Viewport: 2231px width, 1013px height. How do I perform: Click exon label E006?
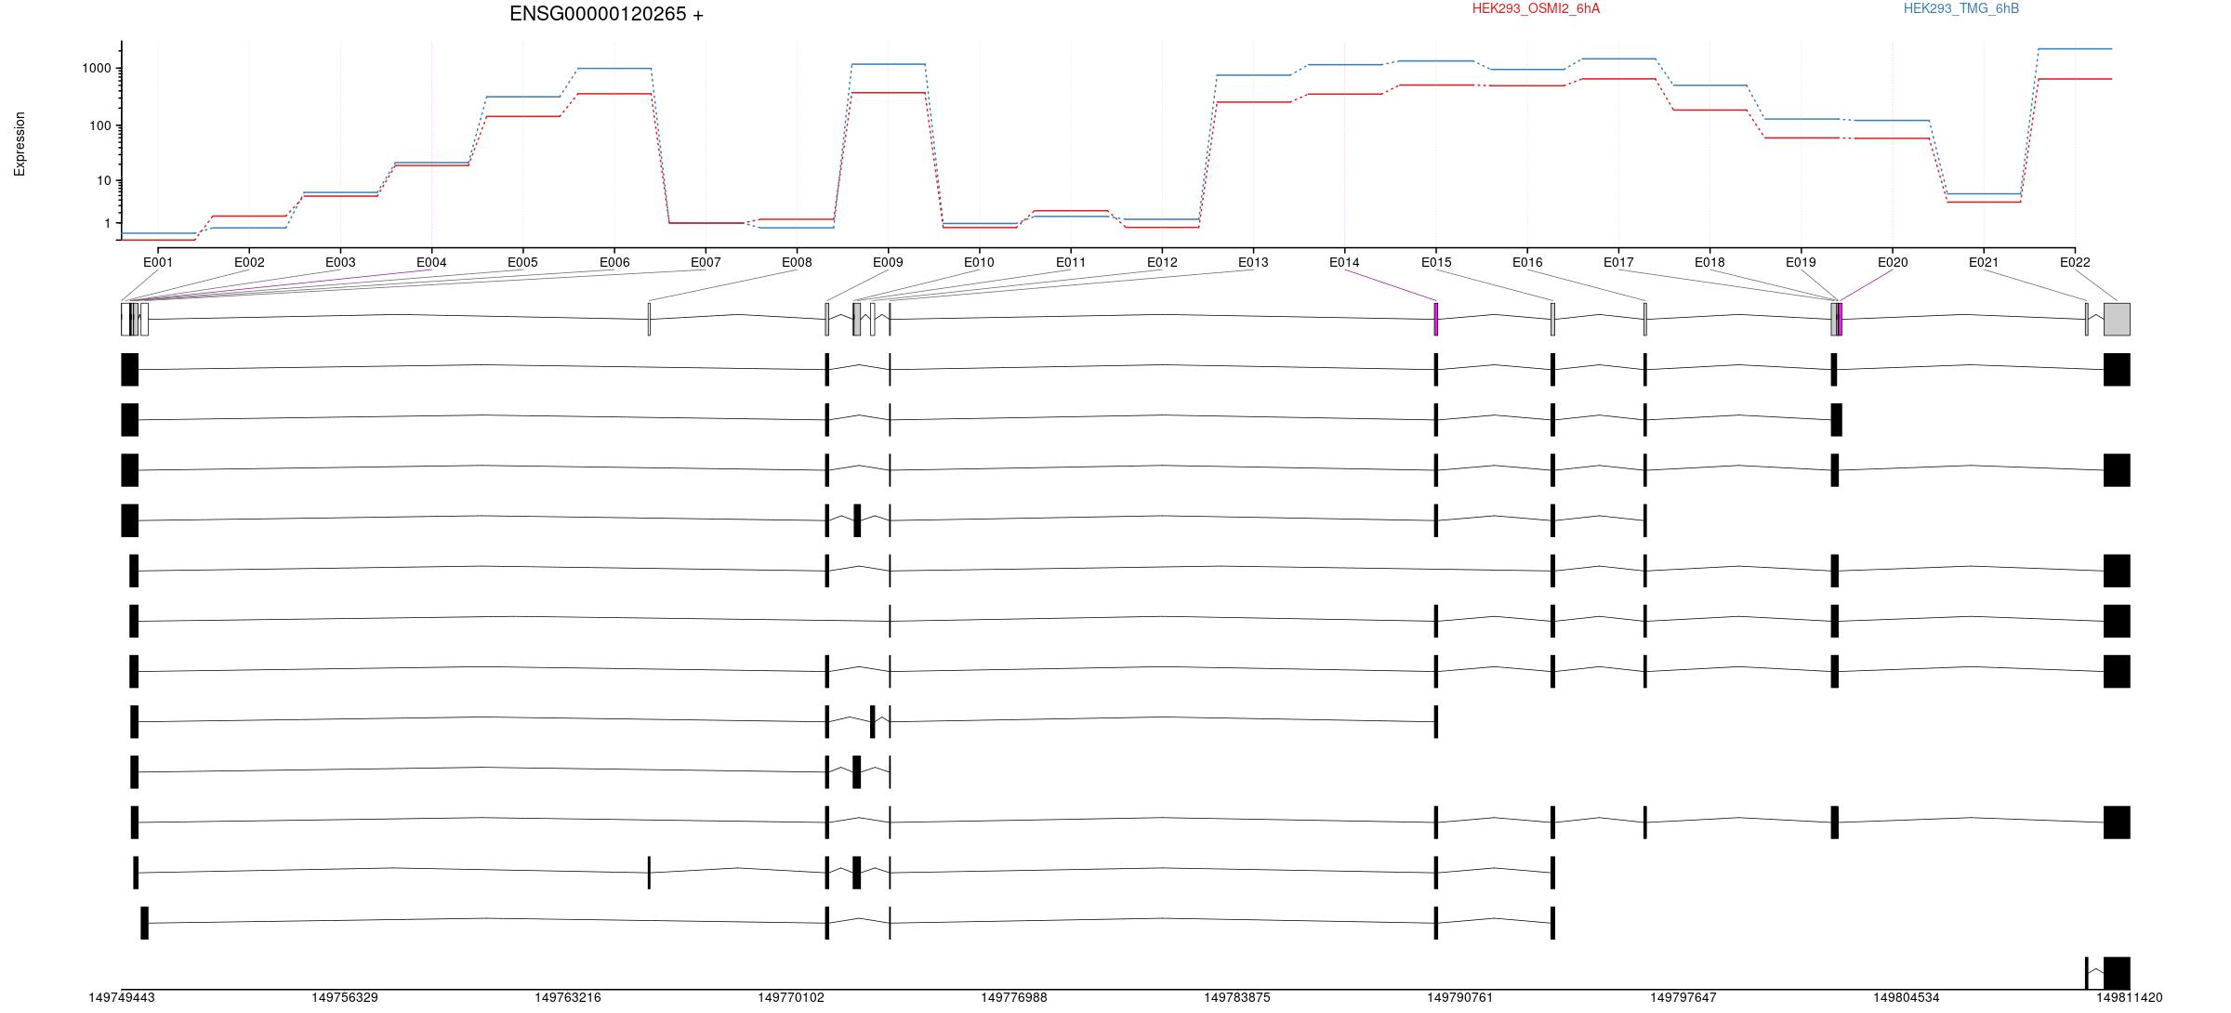pyautogui.click(x=614, y=262)
